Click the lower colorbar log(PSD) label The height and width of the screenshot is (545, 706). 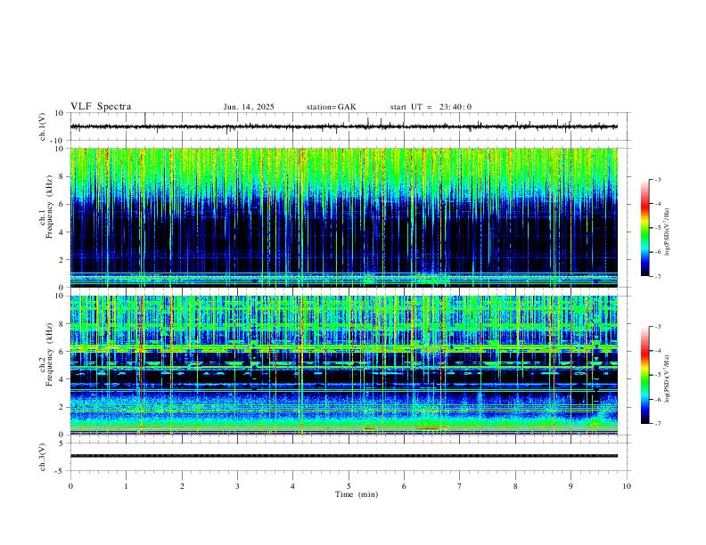[x=668, y=379]
